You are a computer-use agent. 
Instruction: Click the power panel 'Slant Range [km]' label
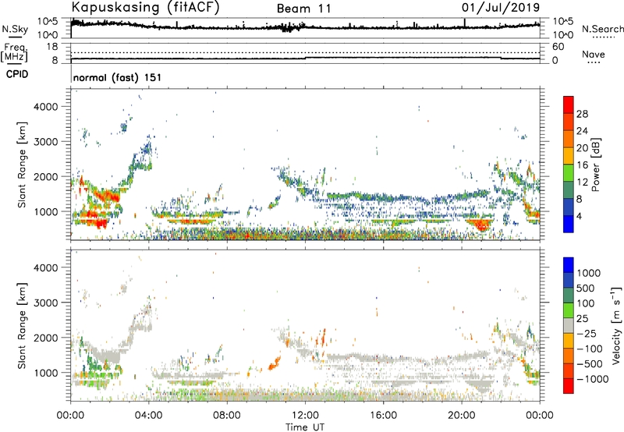tap(22, 165)
